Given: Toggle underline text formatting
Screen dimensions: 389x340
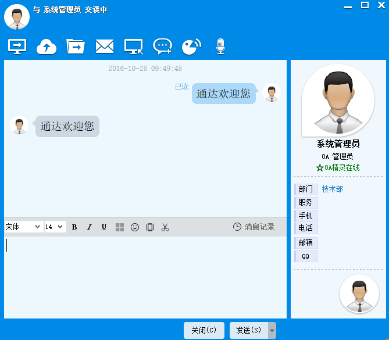Looking at the screenshot, I should tap(104, 227).
